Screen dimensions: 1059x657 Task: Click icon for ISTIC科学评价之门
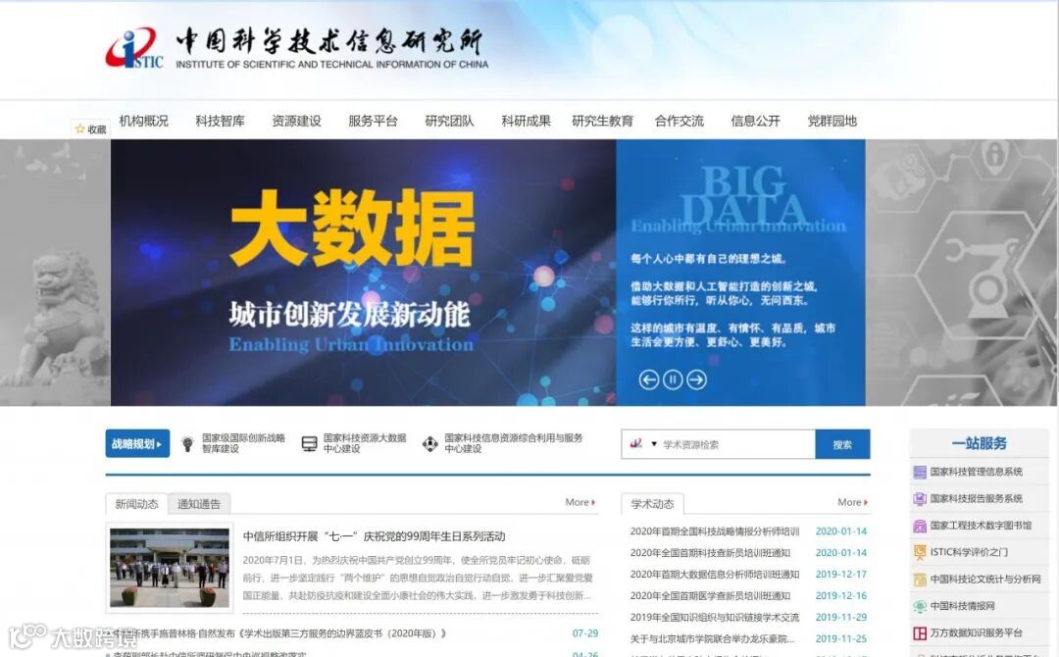[920, 552]
